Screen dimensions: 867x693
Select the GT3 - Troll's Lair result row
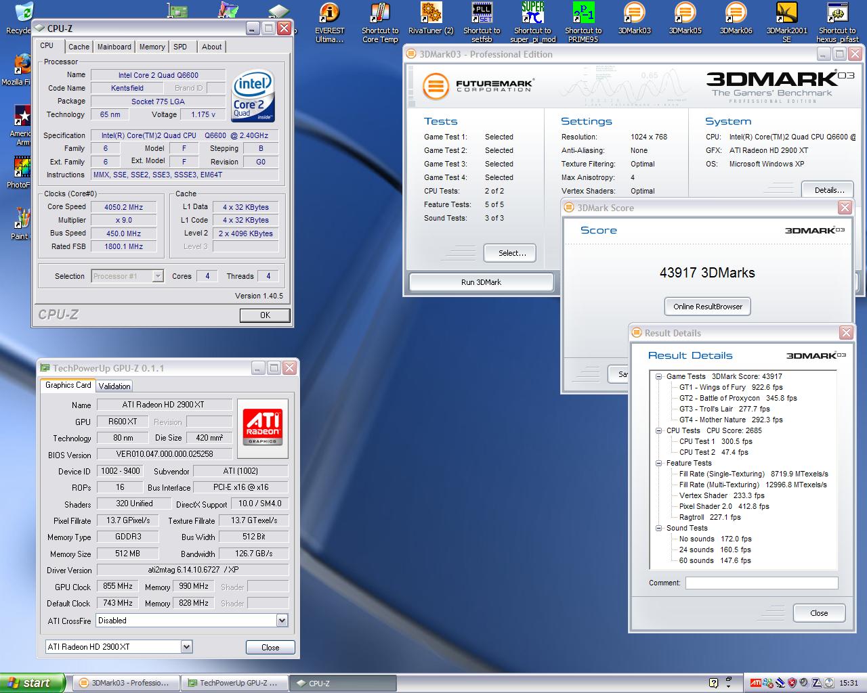pos(725,409)
